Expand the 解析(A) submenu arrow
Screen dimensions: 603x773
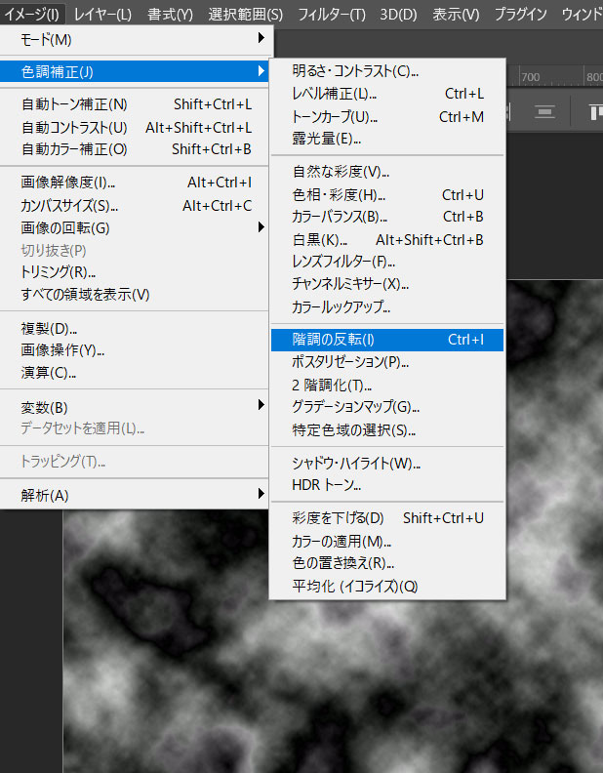261,495
